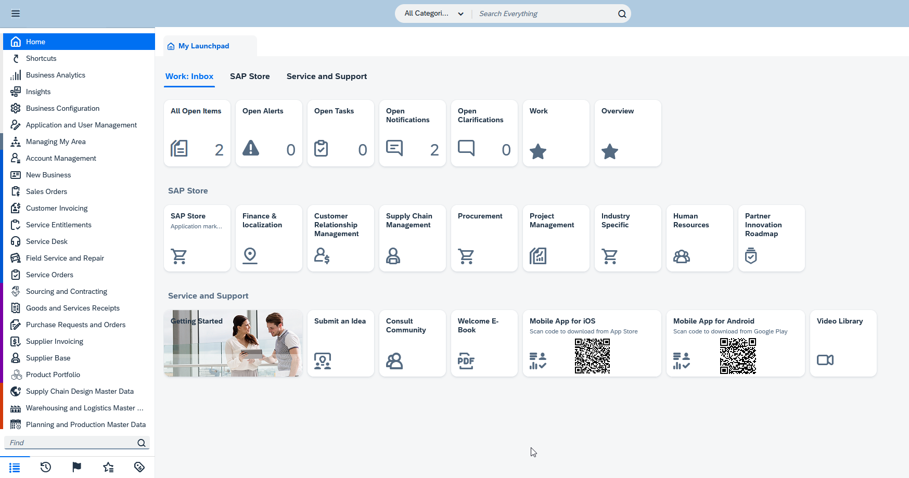Switch to My Launchpad tab
This screenshot has height=478, width=909.
[x=210, y=46]
